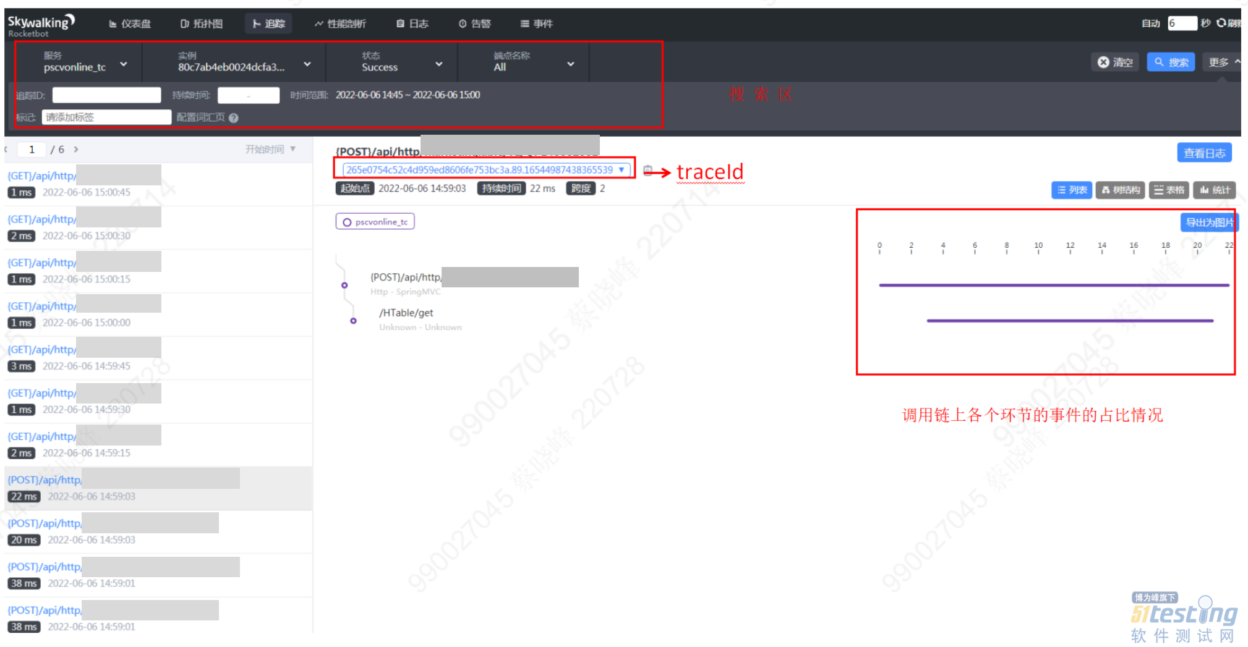Click the 搜索 search button
The height and width of the screenshot is (647, 1248).
(x=1171, y=62)
